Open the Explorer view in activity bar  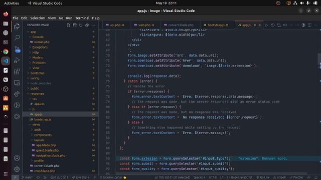tap(17, 26)
